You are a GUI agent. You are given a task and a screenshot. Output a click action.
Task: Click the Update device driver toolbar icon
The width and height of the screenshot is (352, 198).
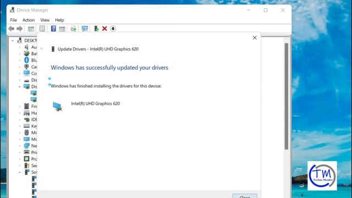pos(96,29)
